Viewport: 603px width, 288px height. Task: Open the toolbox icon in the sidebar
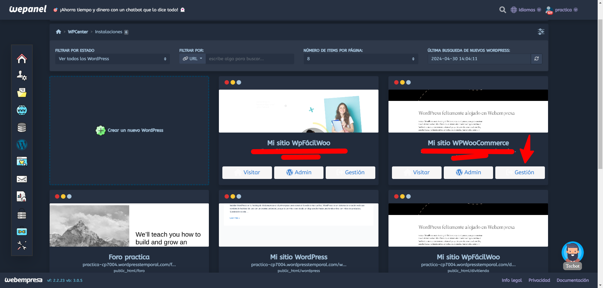pyautogui.click(x=22, y=231)
